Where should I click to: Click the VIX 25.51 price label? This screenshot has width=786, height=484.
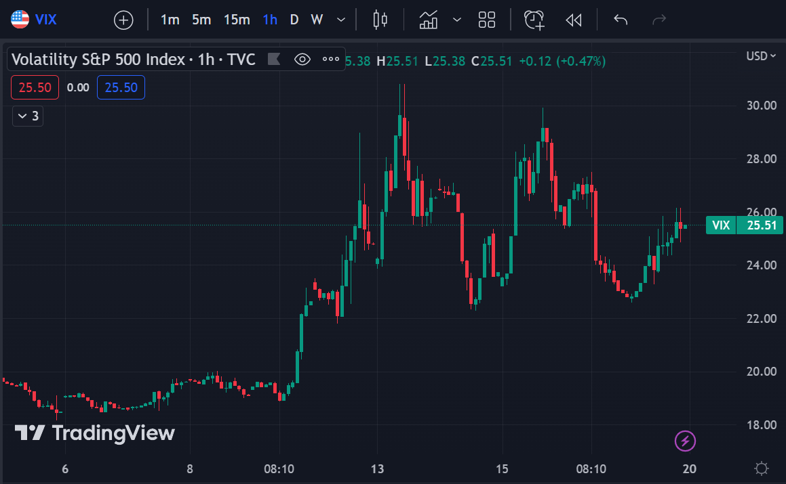745,225
